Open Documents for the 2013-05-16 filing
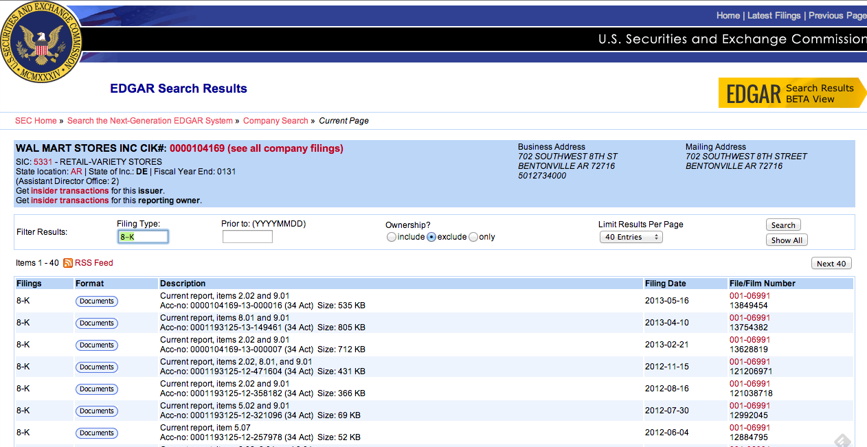Image resolution: width=867 pixels, height=447 pixels. (96, 301)
